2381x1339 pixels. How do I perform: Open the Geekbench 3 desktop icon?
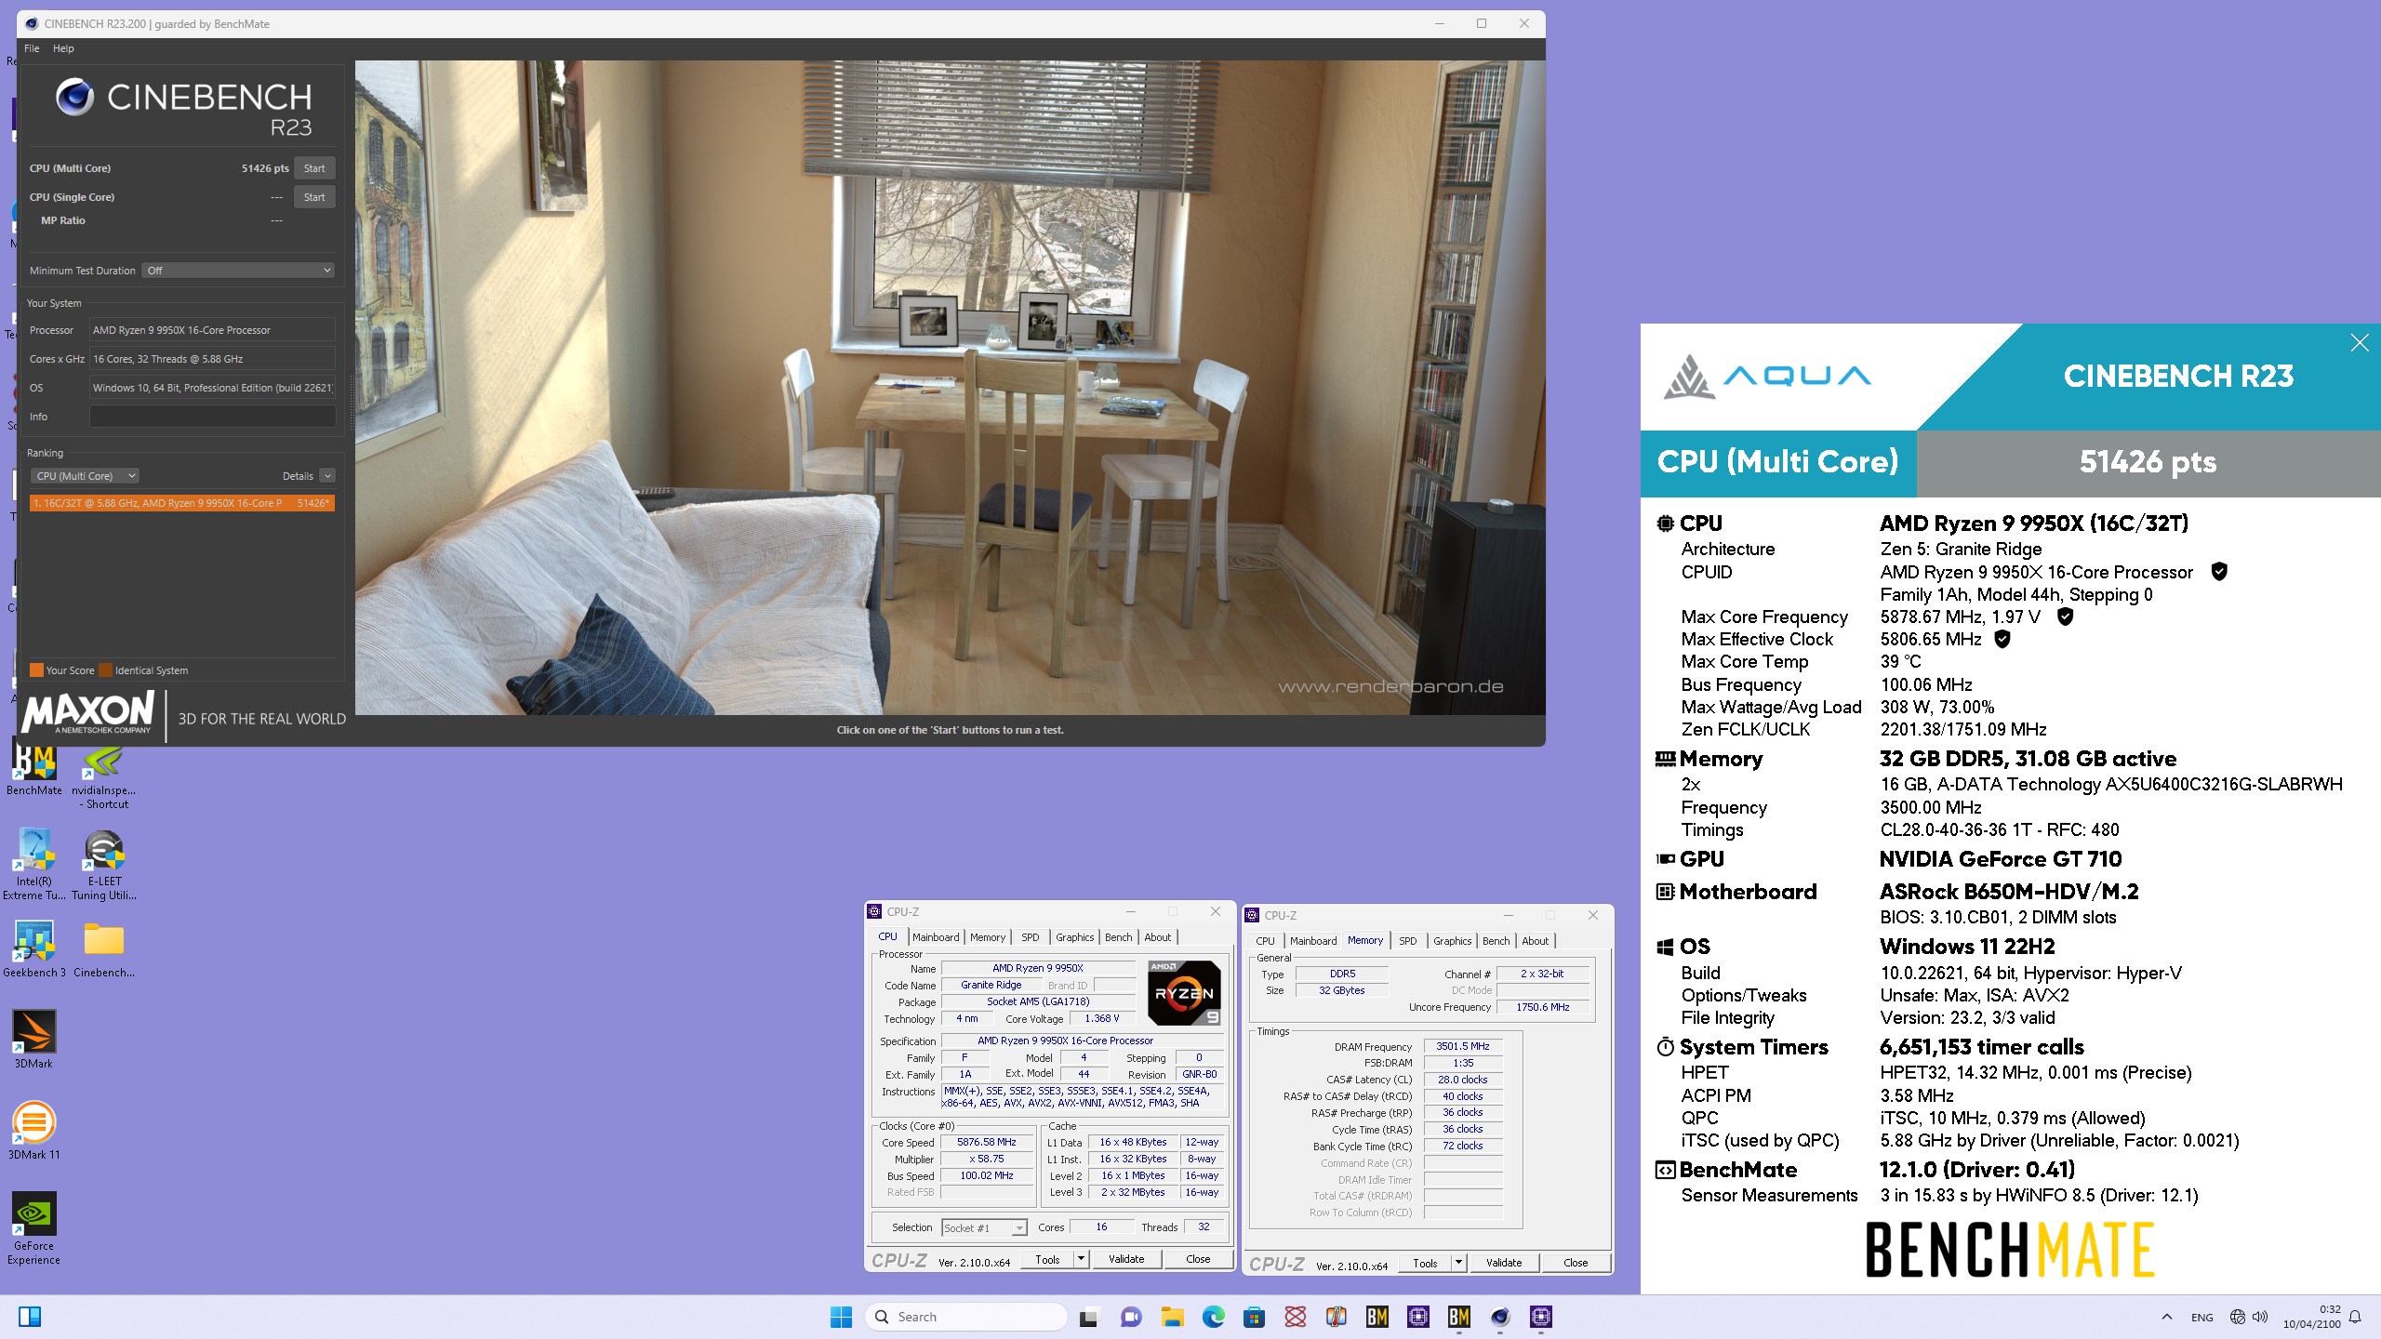tap(33, 948)
